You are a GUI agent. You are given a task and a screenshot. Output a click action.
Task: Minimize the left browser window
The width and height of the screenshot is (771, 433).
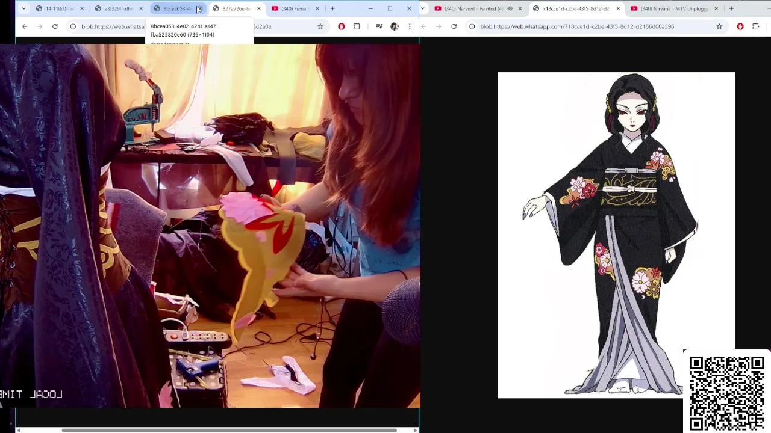coord(370,8)
